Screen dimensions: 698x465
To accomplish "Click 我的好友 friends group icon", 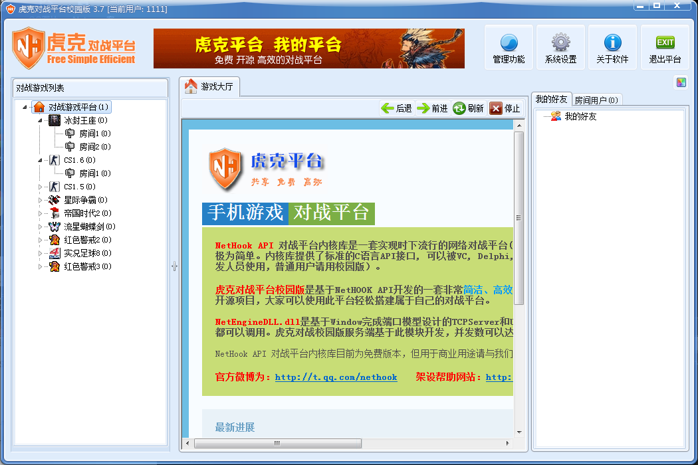I will click(x=556, y=117).
